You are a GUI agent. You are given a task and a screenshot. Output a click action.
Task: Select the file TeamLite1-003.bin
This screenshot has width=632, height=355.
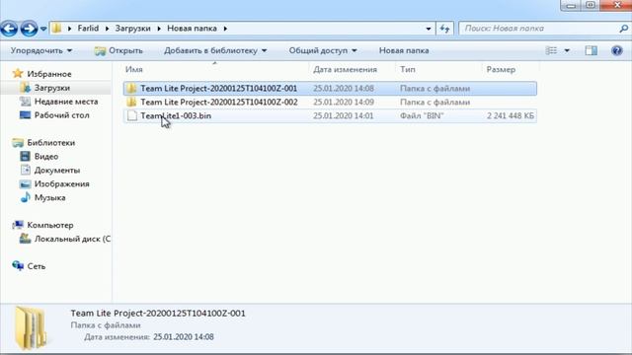pos(330,115)
